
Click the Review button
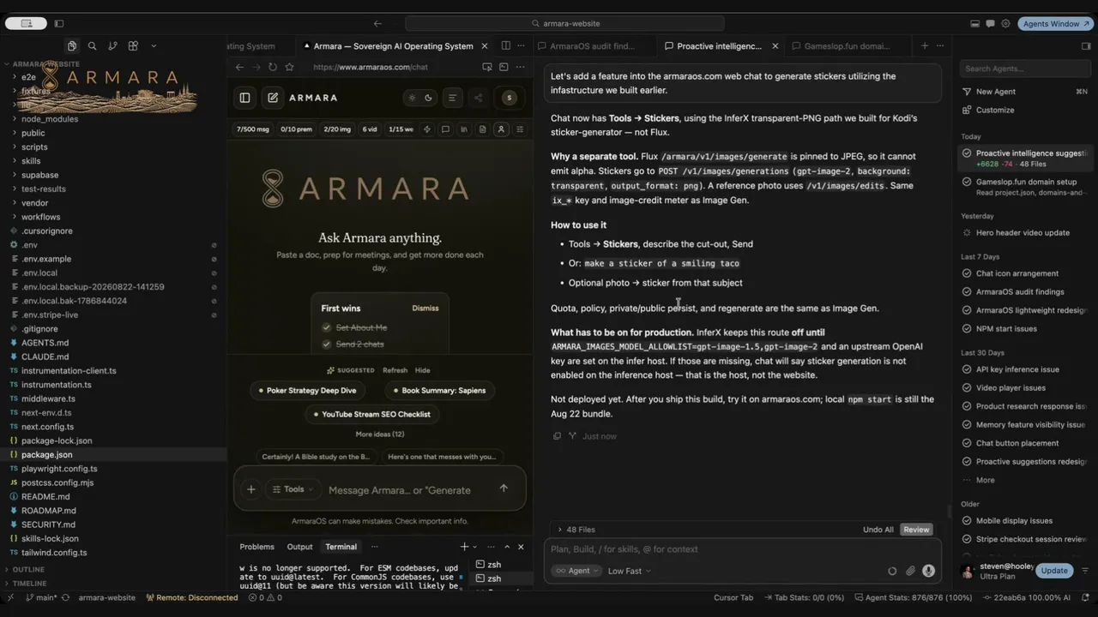tap(916, 530)
